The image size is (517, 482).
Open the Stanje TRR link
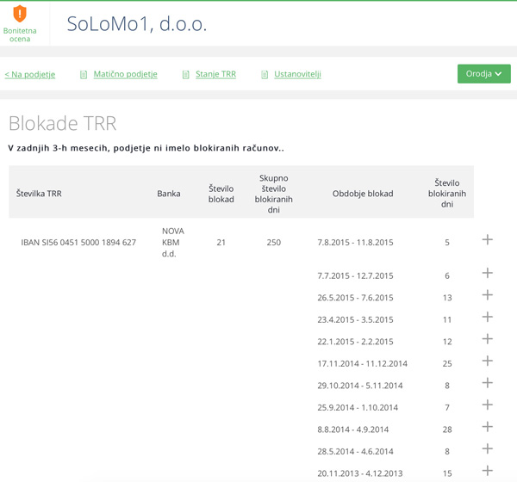pyautogui.click(x=215, y=75)
